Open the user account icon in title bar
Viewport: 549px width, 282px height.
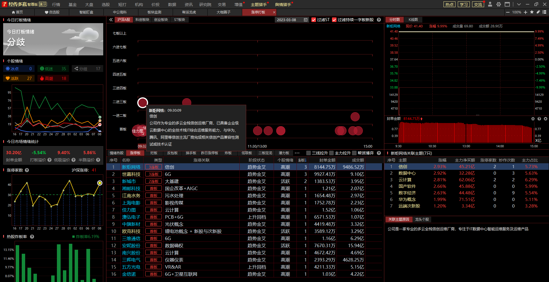pos(490,4)
